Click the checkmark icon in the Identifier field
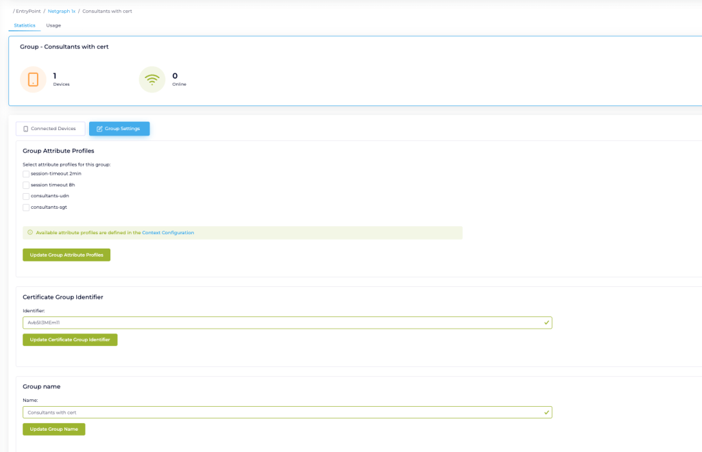702x452 pixels. tap(546, 322)
